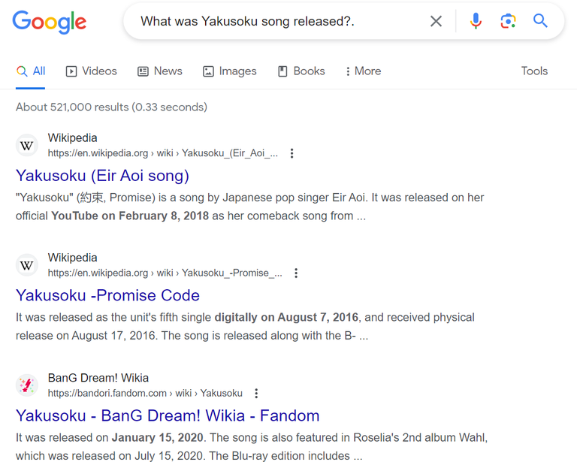
Task: Open three-dot menu for Yakusoku -Promise Code result
Action: tap(296, 273)
